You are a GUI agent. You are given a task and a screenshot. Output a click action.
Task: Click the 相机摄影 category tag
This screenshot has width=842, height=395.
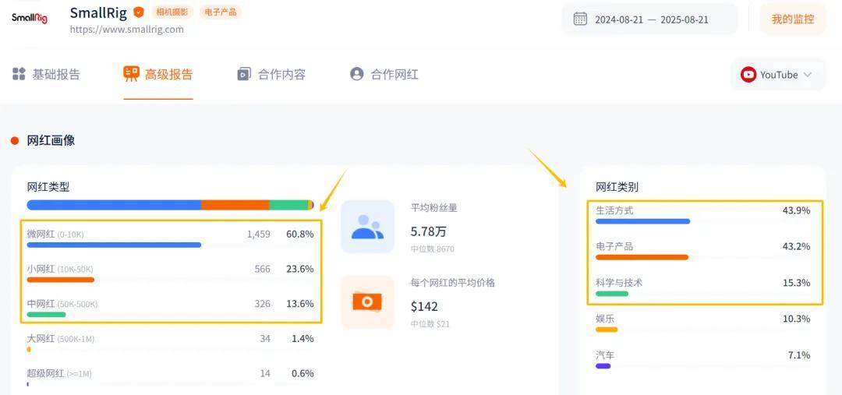(x=172, y=12)
